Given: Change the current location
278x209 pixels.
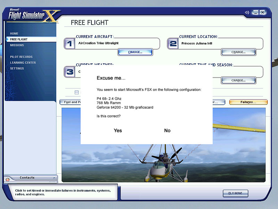Looking at the screenshot, I should tap(238, 52).
